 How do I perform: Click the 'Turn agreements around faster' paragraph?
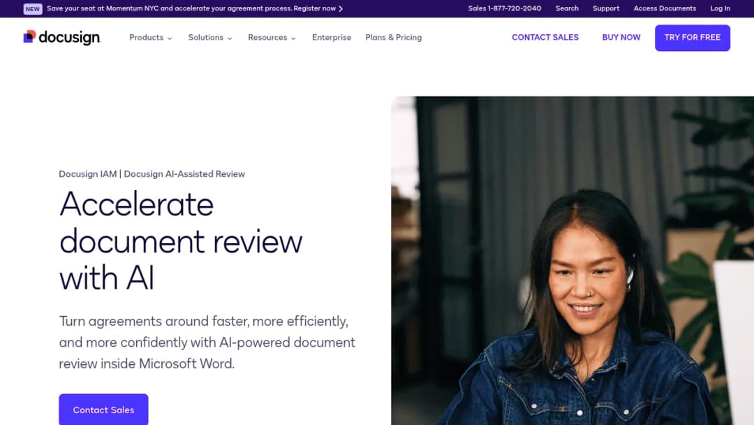click(x=207, y=343)
